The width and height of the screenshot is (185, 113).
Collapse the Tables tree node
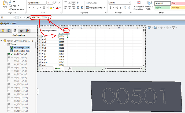point(5,44)
